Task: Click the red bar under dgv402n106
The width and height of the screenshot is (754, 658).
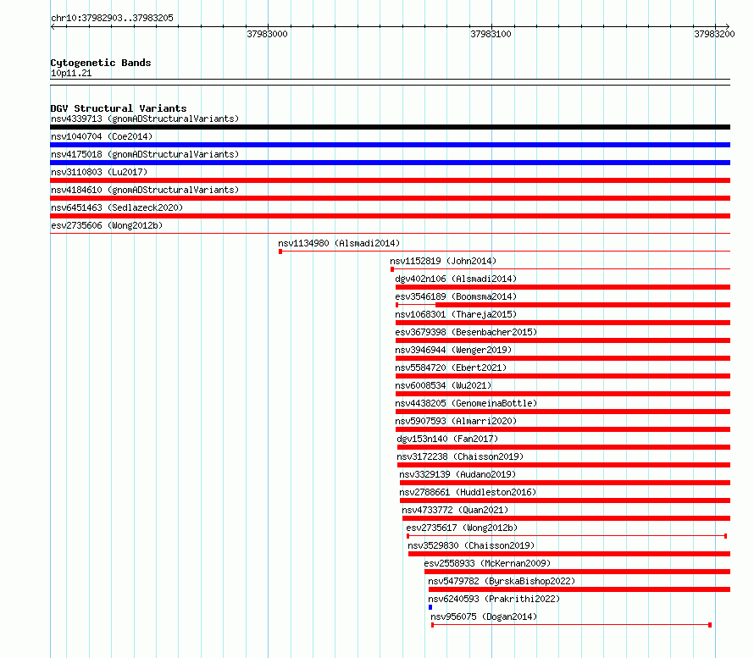Action: [x=563, y=287]
